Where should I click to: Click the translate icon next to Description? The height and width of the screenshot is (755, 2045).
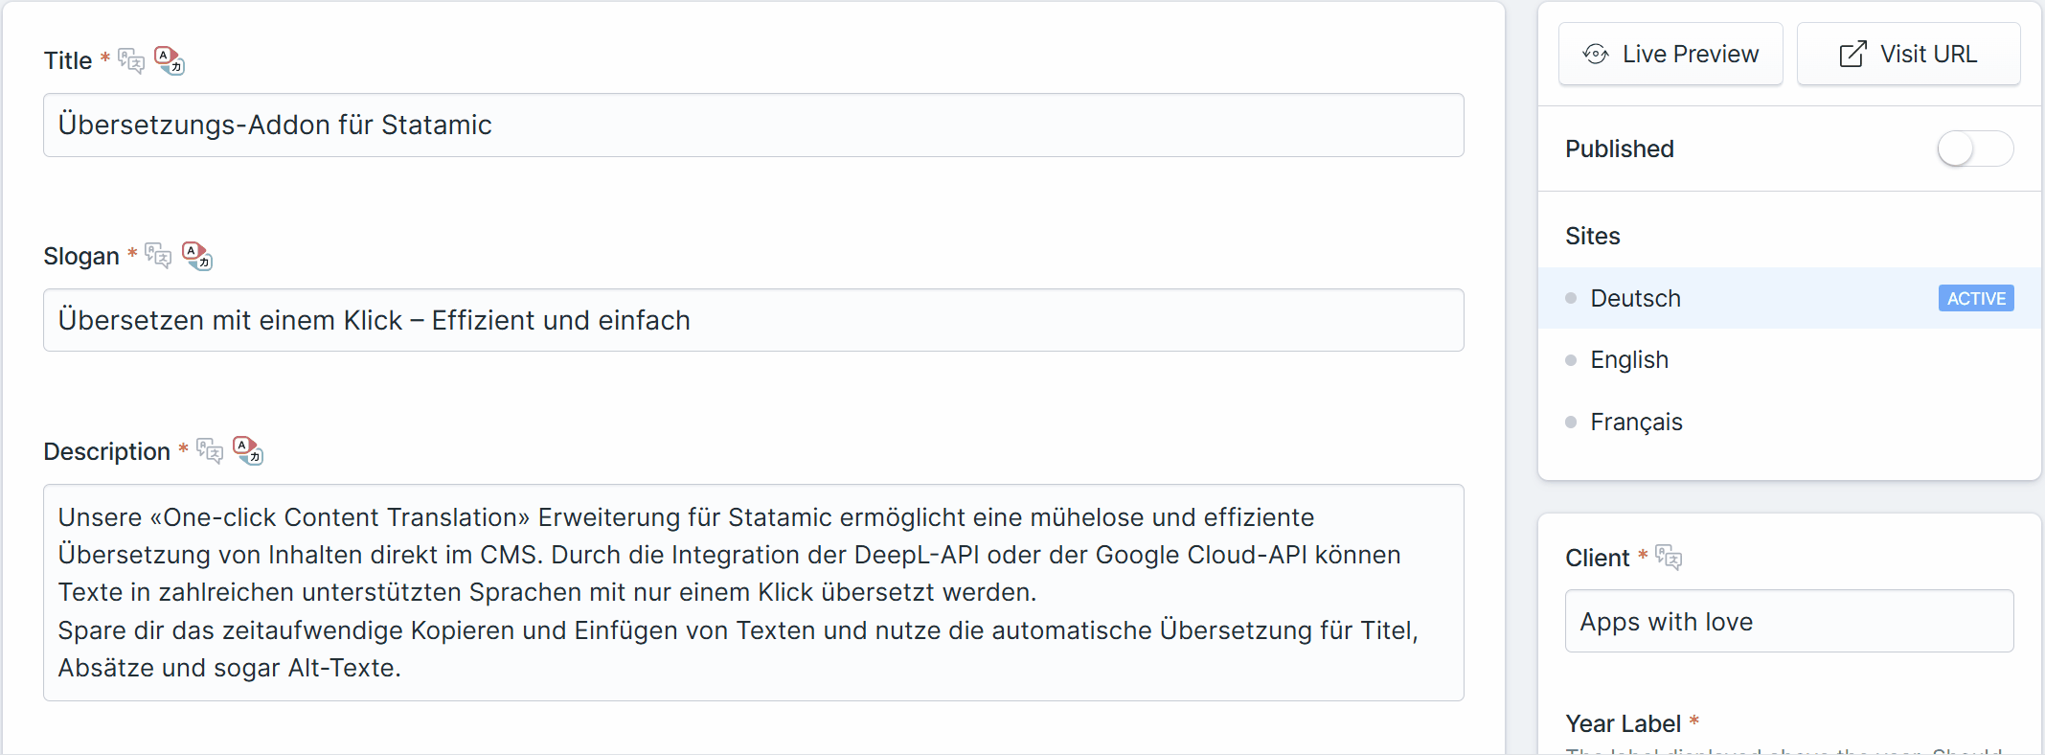tap(209, 452)
